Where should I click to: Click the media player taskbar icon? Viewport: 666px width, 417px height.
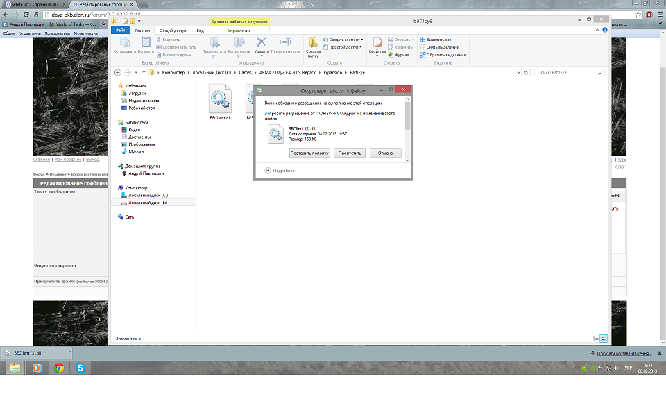point(37,368)
